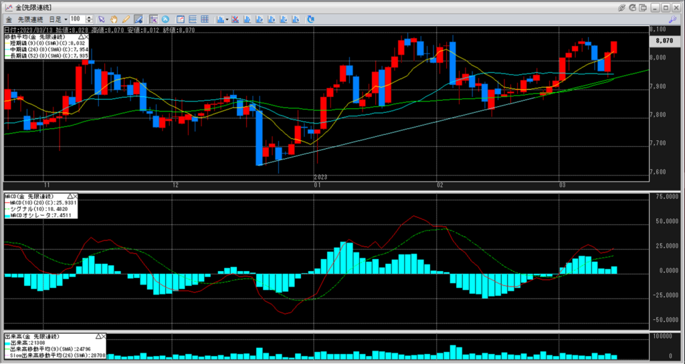This screenshot has height=364, width=685.
Task: Select the arrow pointer tool
Action: coord(102,19)
